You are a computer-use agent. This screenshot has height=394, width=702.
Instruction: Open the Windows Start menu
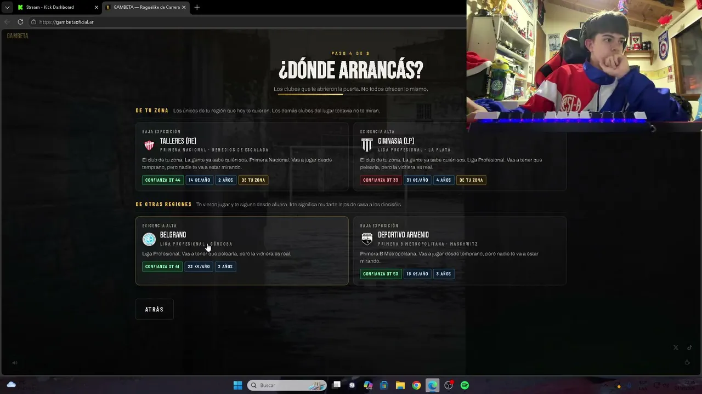click(x=237, y=385)
